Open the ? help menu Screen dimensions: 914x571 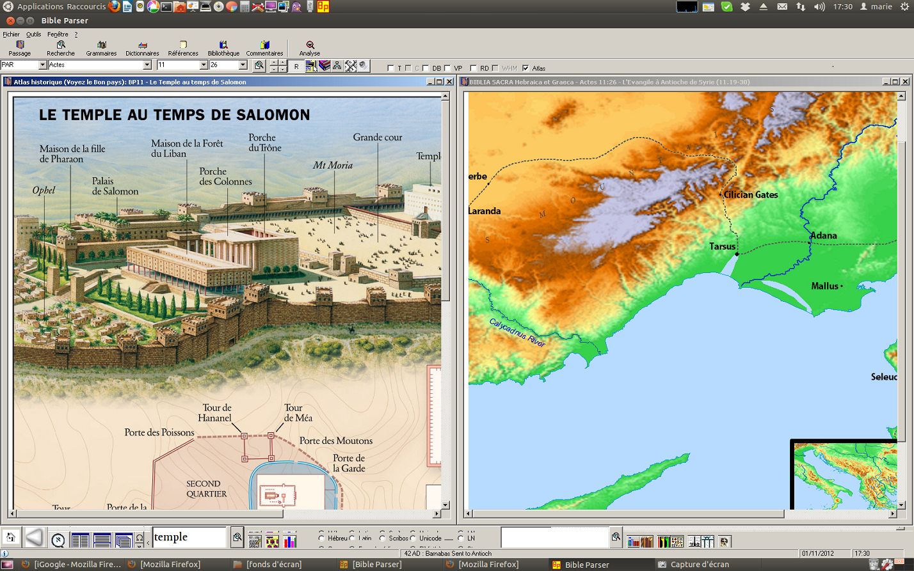76,35
